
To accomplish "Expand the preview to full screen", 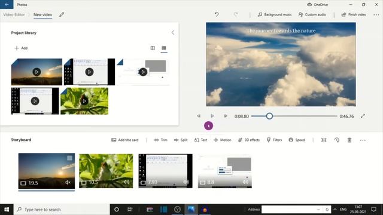I will coord(363,116).
